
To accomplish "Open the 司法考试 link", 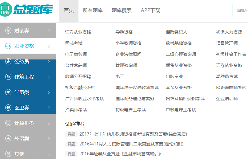I will [x=74, y=43].
